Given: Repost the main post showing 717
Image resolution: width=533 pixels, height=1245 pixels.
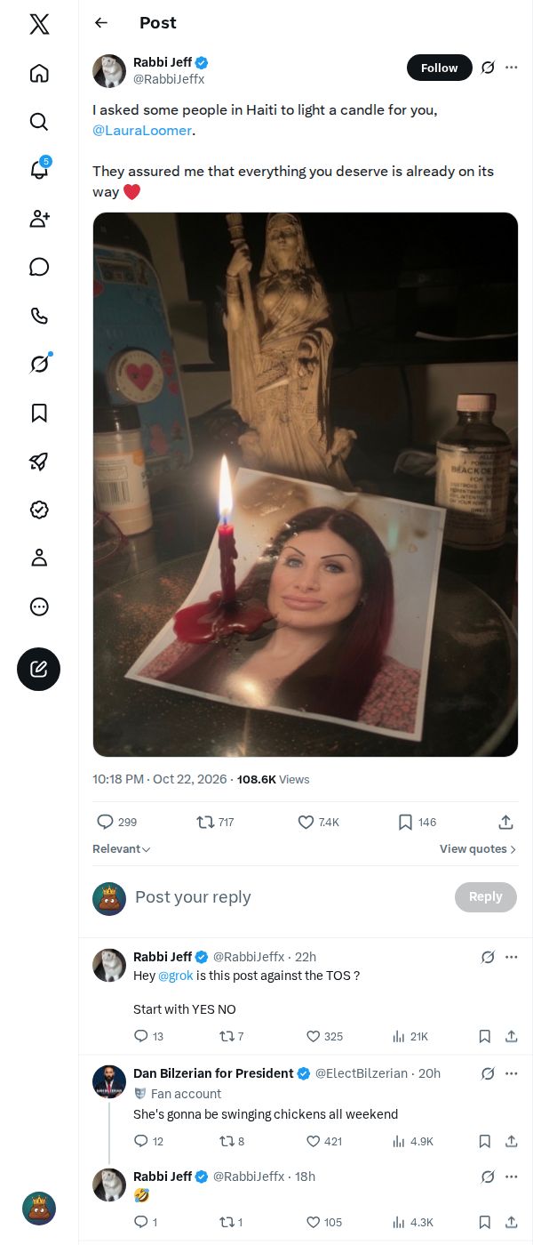Looking at the screenshot, I should tap(216, 823).
